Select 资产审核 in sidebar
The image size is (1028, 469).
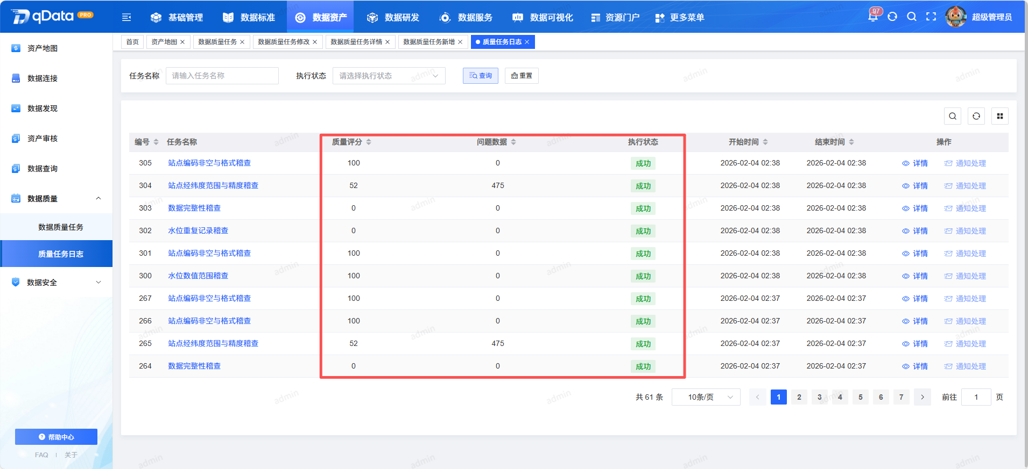tap(57, 138)
